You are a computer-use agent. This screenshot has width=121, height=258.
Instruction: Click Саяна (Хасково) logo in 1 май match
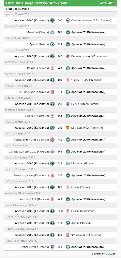point(52,68)
